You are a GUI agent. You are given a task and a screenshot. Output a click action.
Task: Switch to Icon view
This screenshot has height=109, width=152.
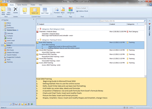(25, 11)
